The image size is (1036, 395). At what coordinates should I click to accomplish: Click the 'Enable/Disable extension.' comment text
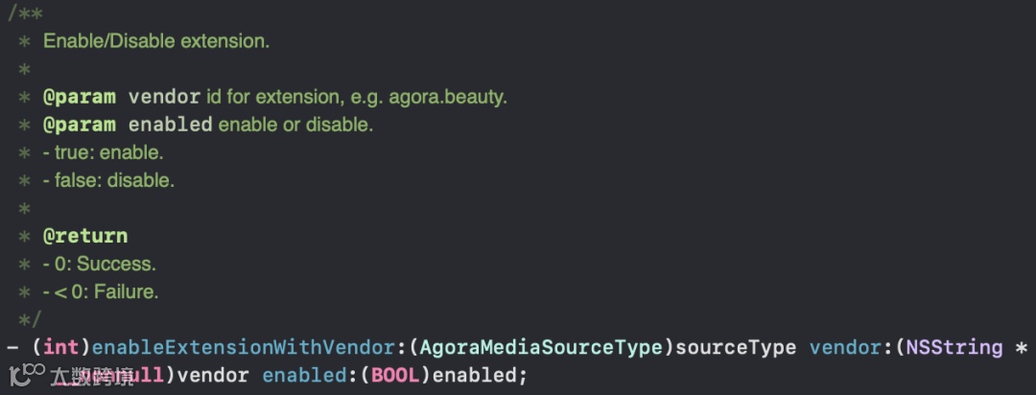(156, 41)
